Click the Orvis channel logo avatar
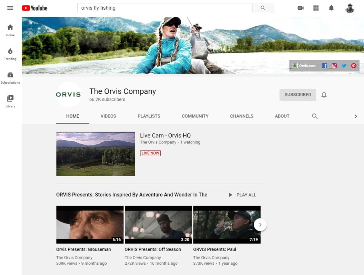Image resolution: width=364 pixels, height=275 pixels. (x=69, y=95)
